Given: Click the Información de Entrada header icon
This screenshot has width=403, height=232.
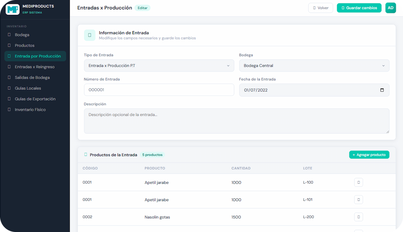Looking at the screenshot, I should (x=90, y=35).
